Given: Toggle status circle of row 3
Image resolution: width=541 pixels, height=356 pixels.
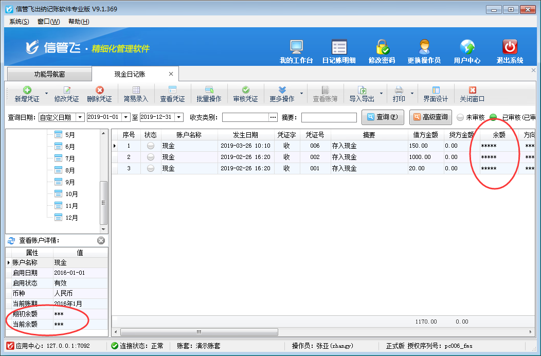Looking at the screenshot, I should pyautogui.click(x=151, y=168).
